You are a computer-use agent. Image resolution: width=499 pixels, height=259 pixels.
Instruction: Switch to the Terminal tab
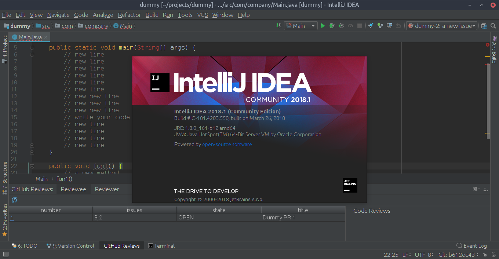point(161,246)
